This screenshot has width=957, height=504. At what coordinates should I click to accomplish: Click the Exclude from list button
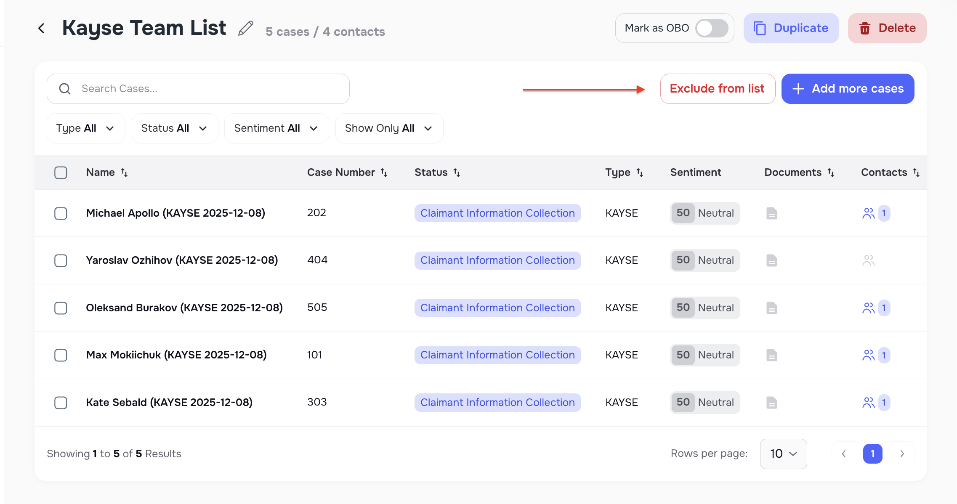coord(718,88)
